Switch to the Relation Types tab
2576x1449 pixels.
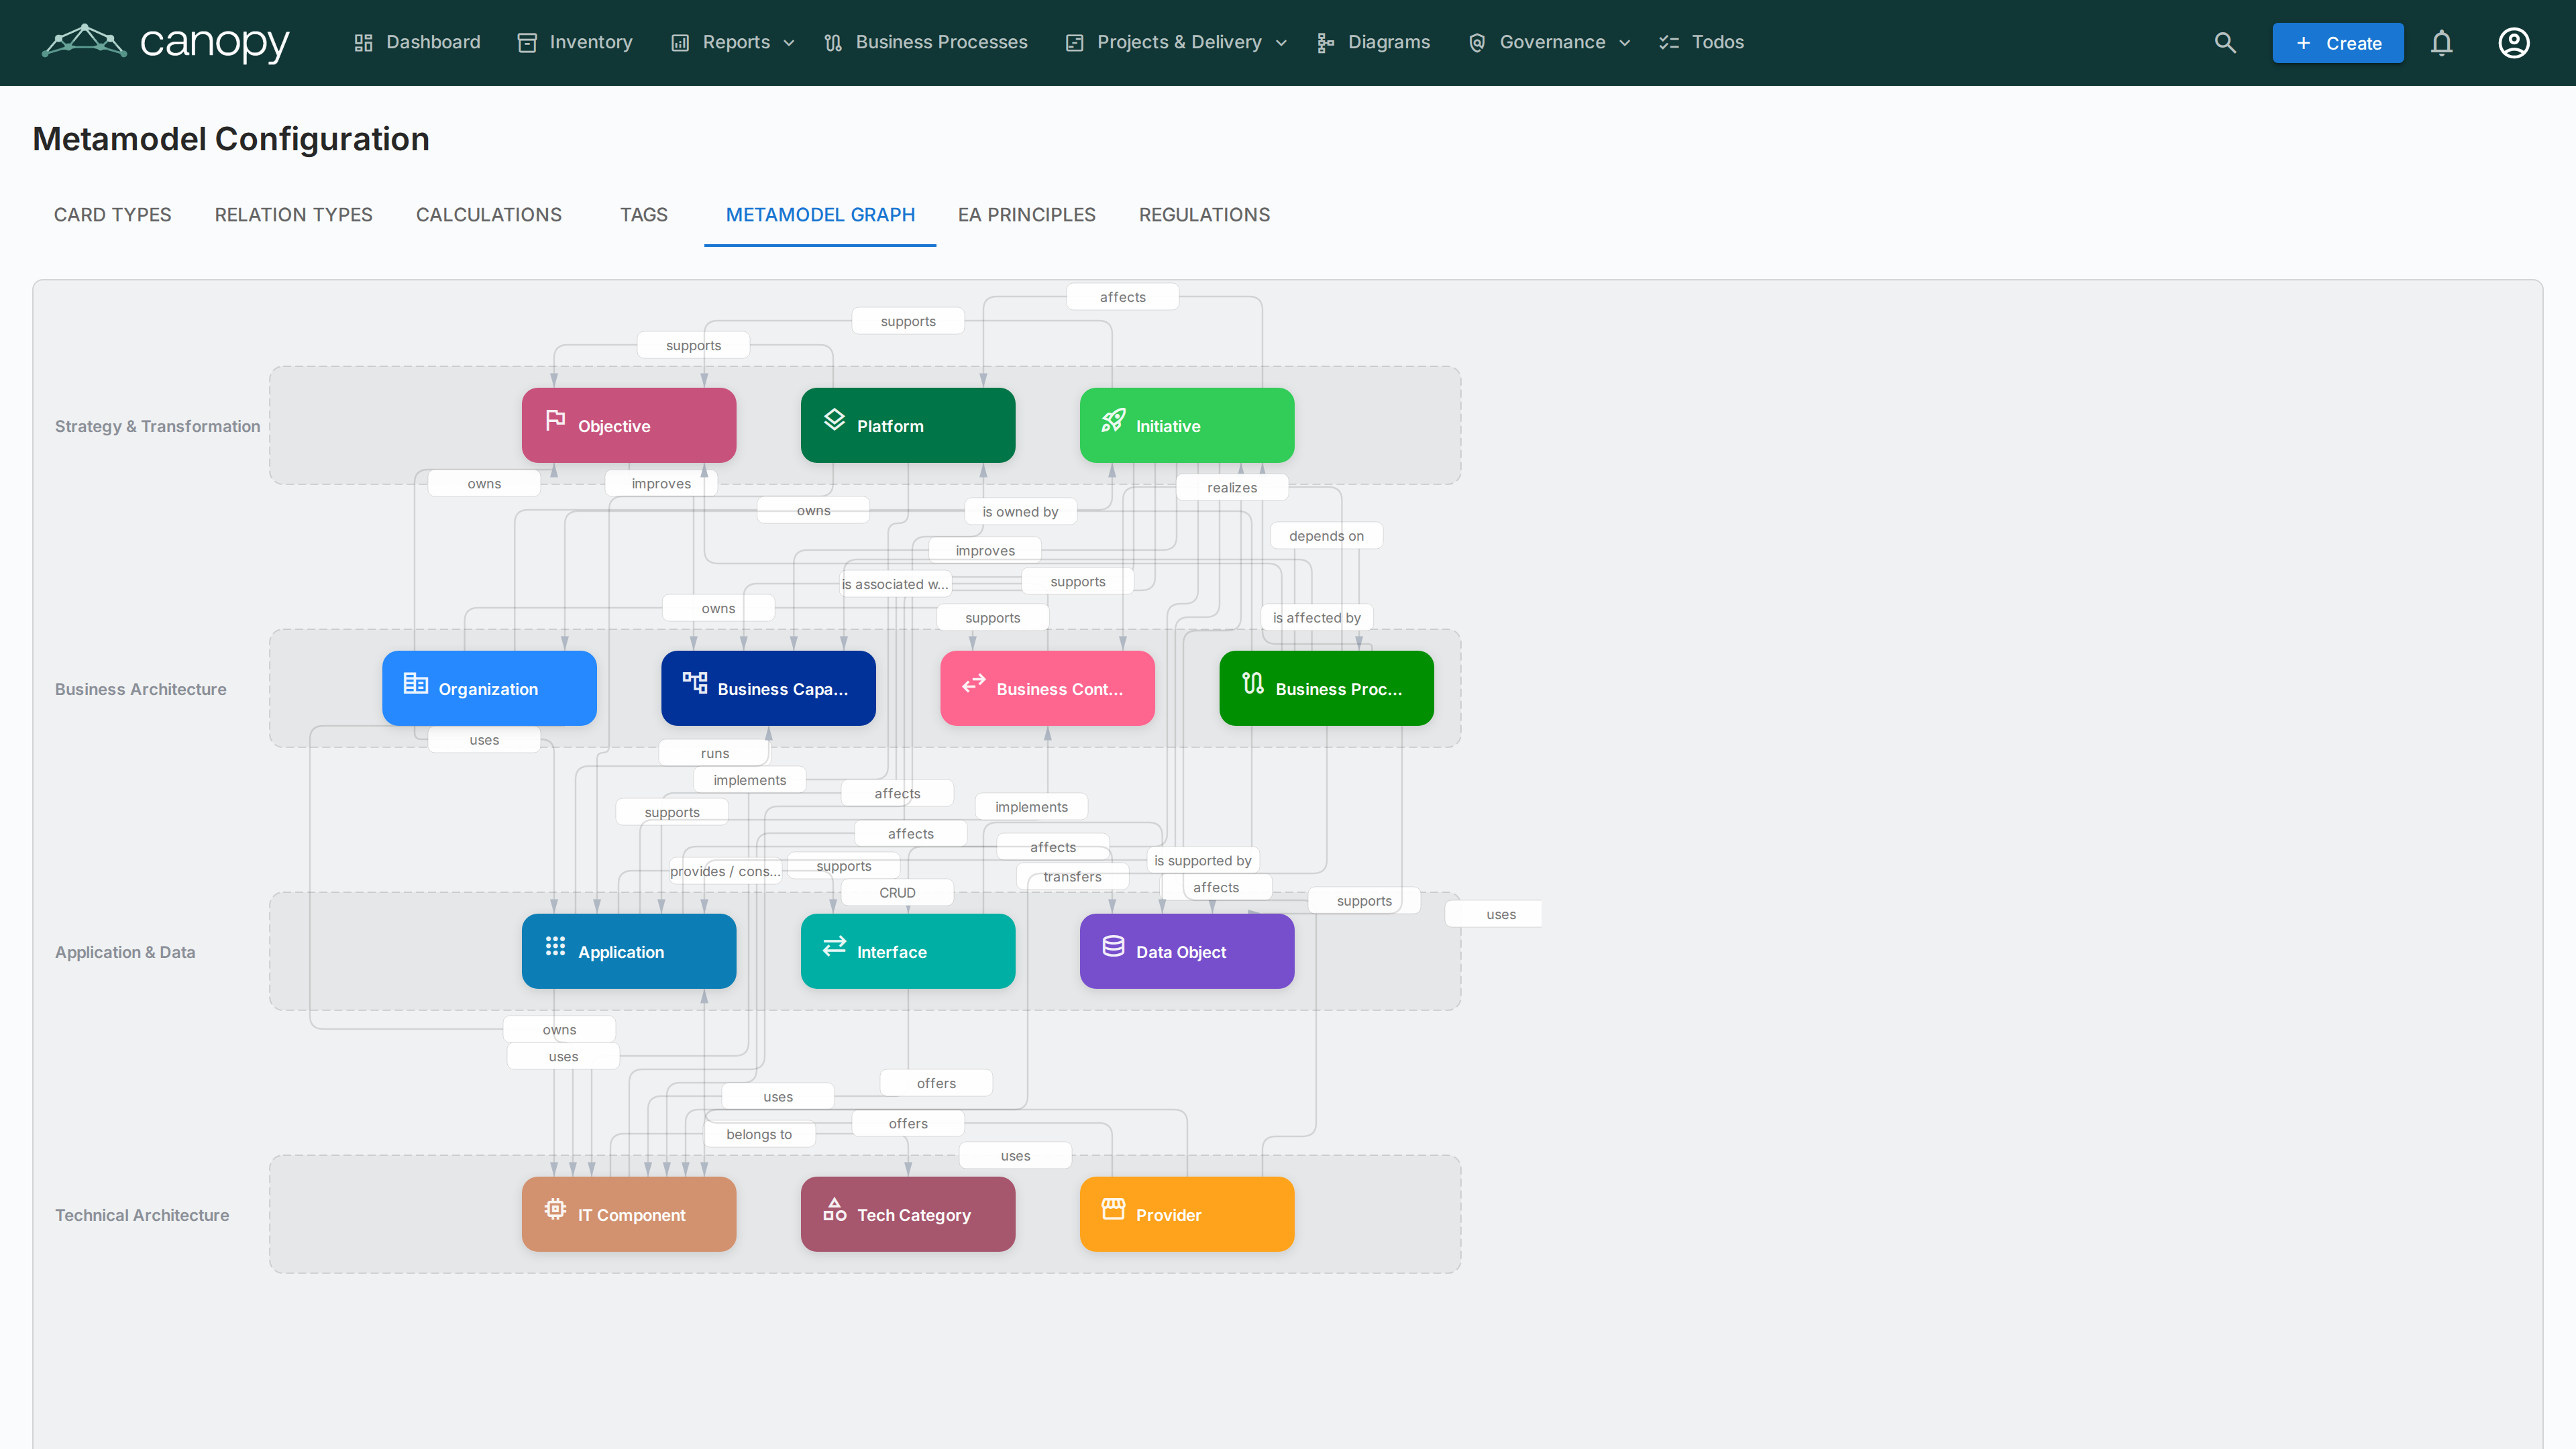click(x=294, y=215)
